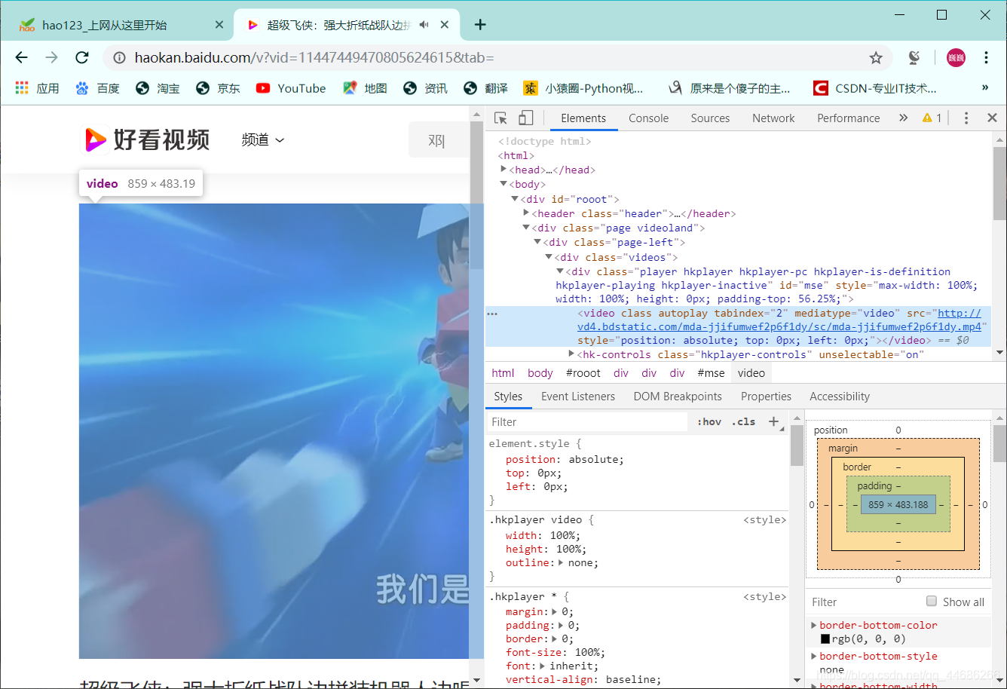
Task: Click the warning count indicator in DevTools
Action: (932, 118)
